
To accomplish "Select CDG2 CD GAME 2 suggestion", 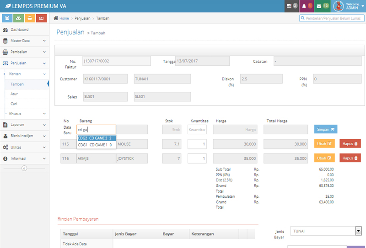I will click(97, 138).
